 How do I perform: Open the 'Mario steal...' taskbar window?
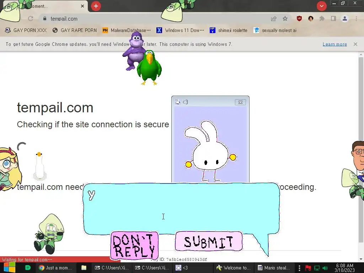[x=274, y=268]
